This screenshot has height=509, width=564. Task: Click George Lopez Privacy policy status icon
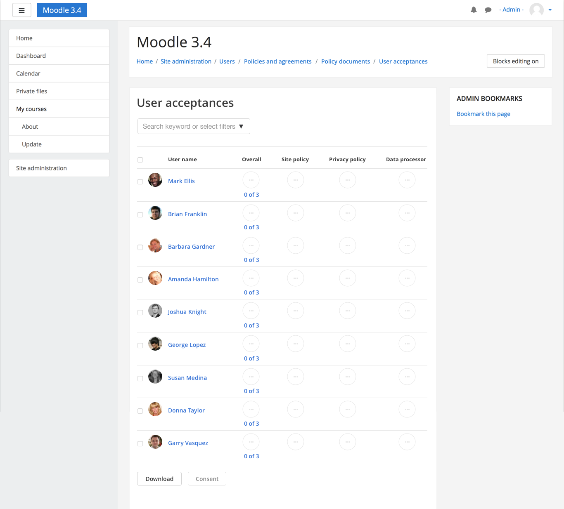(x=348, y=344)
